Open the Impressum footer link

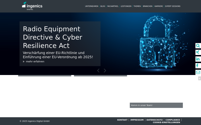click(137, 120)
